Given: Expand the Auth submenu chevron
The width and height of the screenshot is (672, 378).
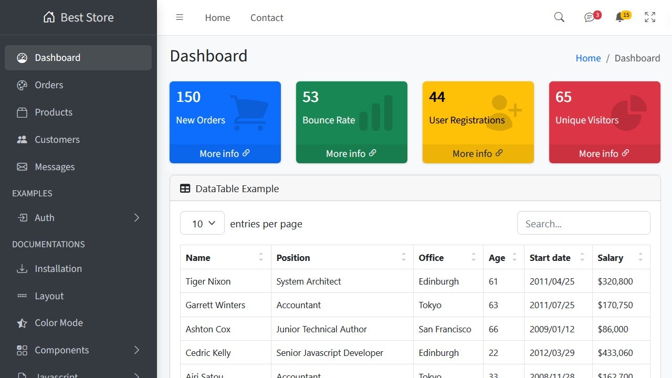Looking at the screenshot, I should coord(136,218).
